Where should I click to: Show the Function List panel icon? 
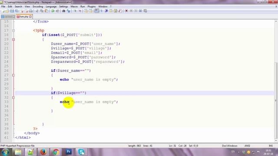pos(120,11)
